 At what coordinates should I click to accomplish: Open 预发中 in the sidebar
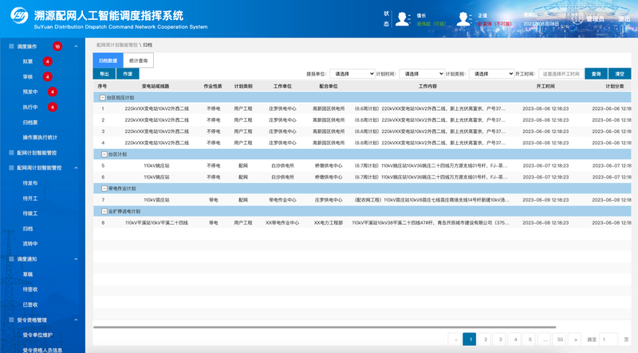click(30, 92)
